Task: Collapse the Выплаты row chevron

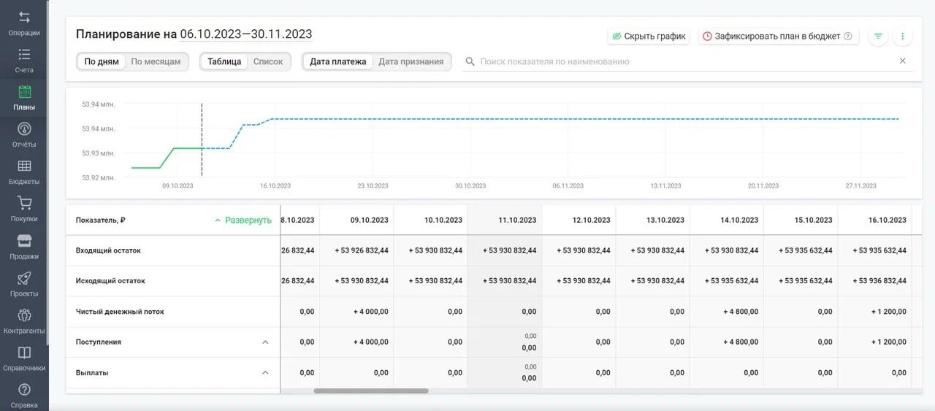Action: click(265, 372)
